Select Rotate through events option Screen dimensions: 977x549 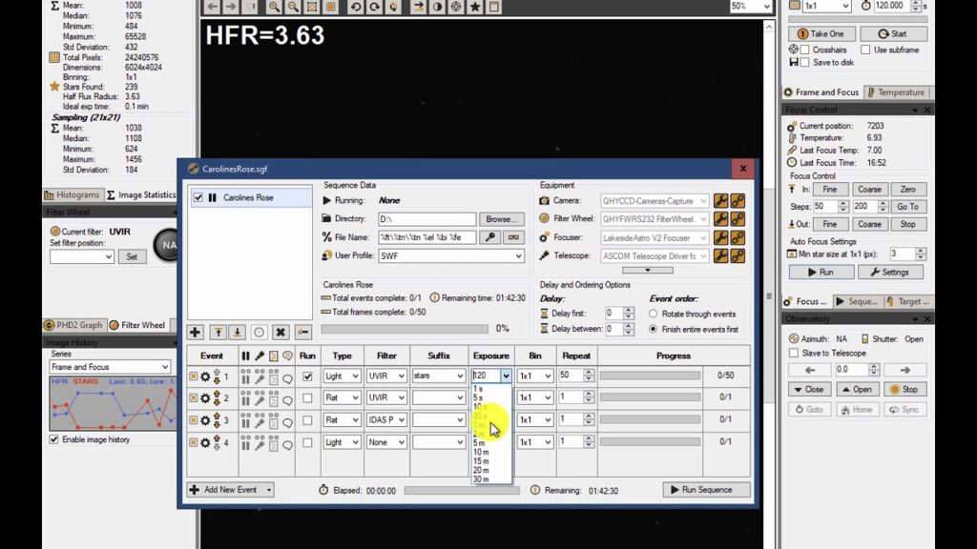[653, 314]
